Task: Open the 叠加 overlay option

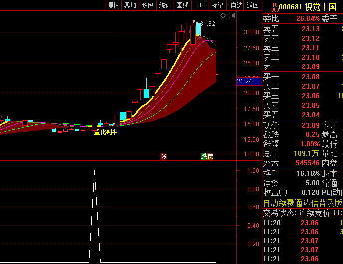Action: pyautogui.click(x=130, y=5)
